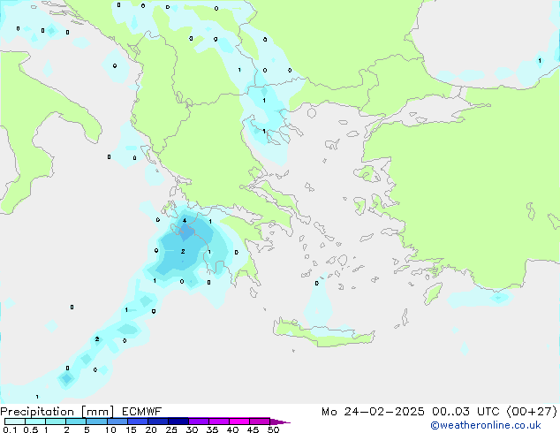Pick the 10–15 mm blue legend swatch
Screen dimensions: 560x433
point(117,422)
